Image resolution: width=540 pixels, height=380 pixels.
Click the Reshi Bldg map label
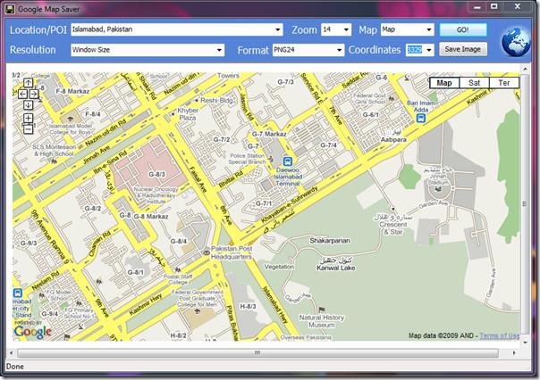tap(216, 100)
